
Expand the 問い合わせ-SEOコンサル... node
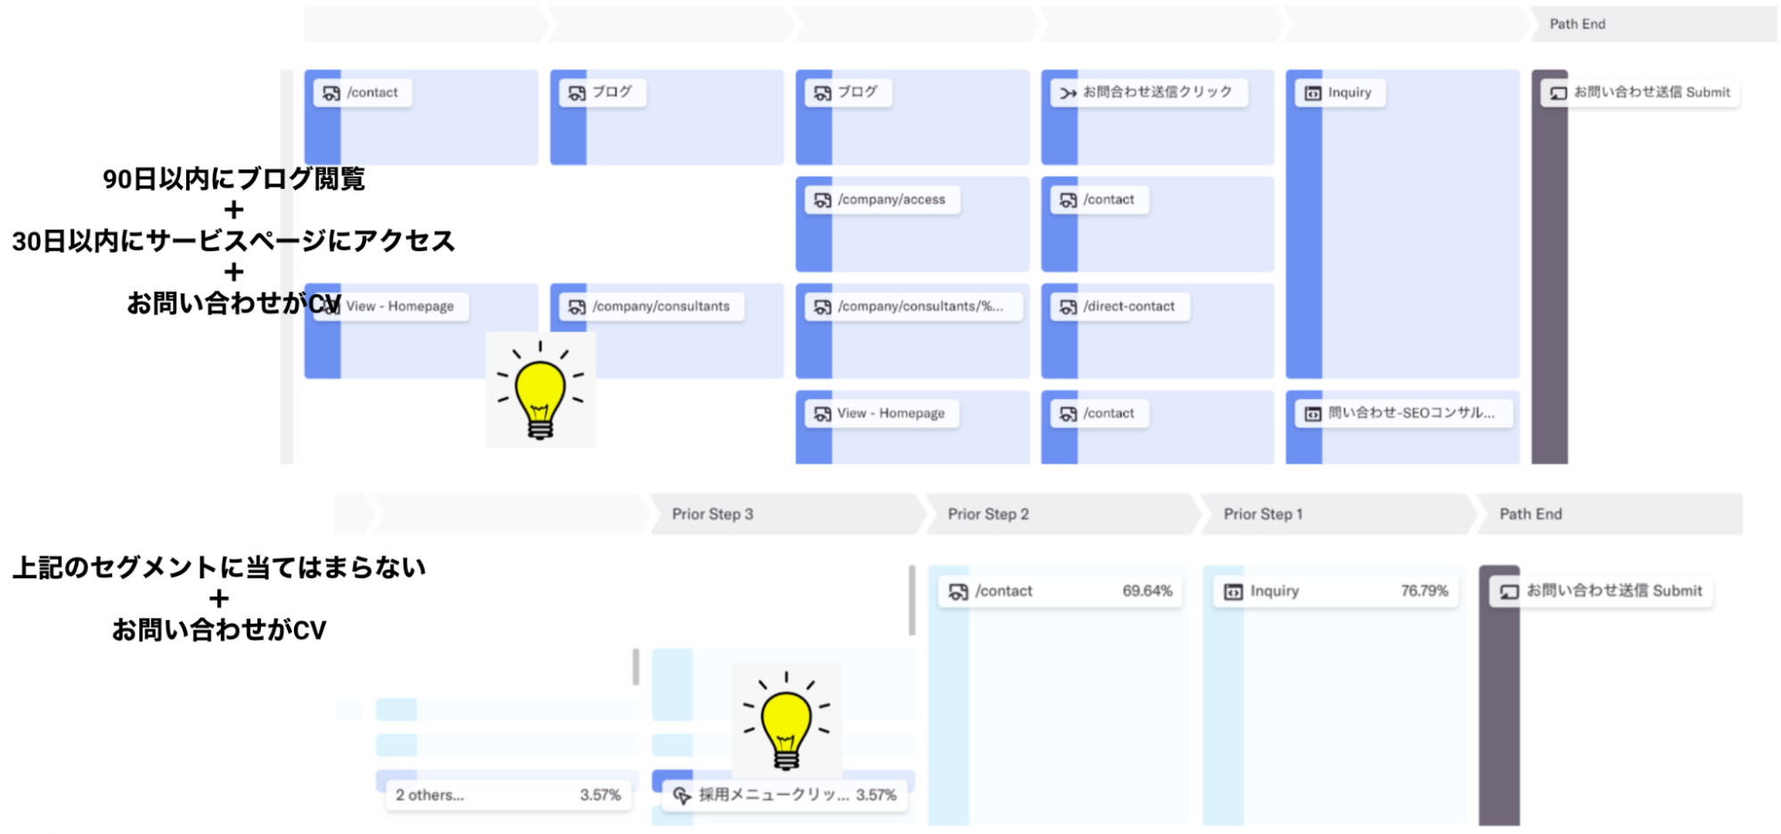click(1409, 413)
